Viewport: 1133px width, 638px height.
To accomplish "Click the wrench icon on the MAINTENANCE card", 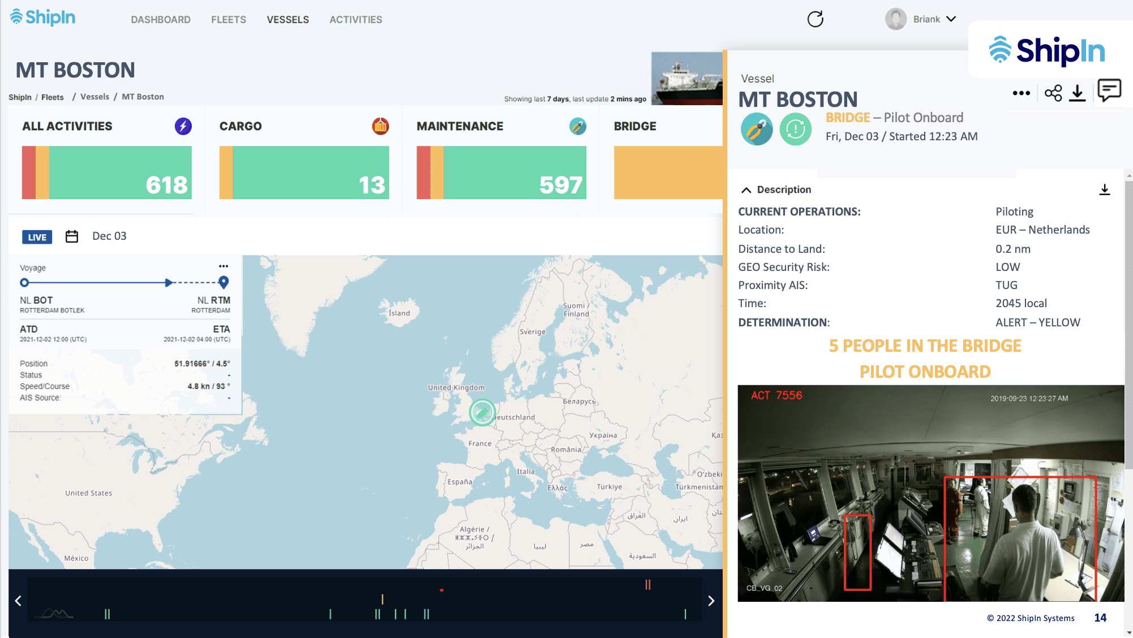I will click(x=578, y=127).
